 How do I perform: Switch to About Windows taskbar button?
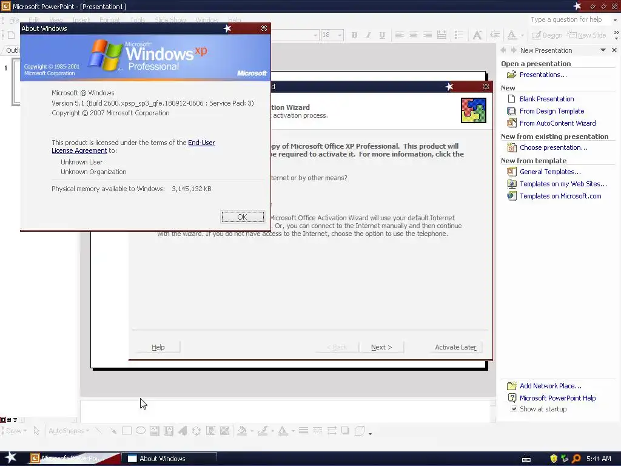(169, 459)
